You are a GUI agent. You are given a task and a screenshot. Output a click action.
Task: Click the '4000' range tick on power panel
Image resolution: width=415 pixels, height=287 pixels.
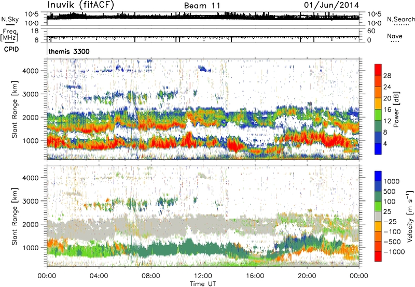coord(31,71)
